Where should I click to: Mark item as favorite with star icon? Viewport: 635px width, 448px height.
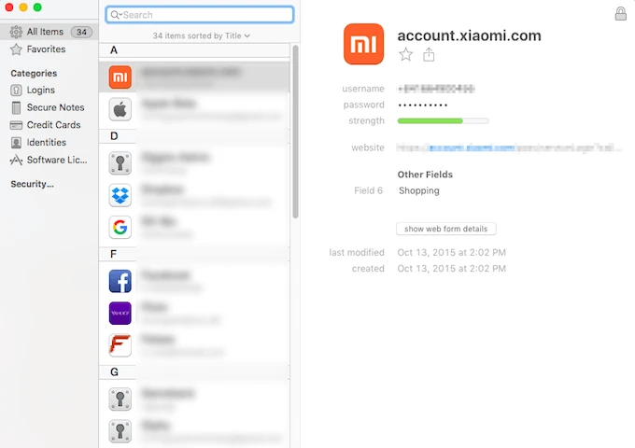(406, 55)
